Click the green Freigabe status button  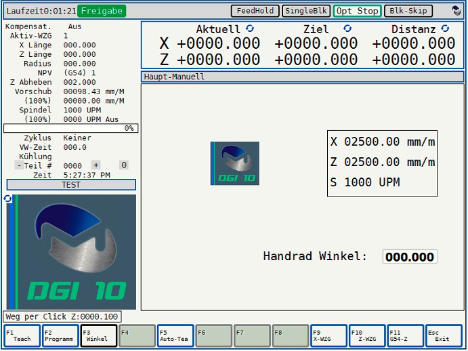[x=102, y=11]
